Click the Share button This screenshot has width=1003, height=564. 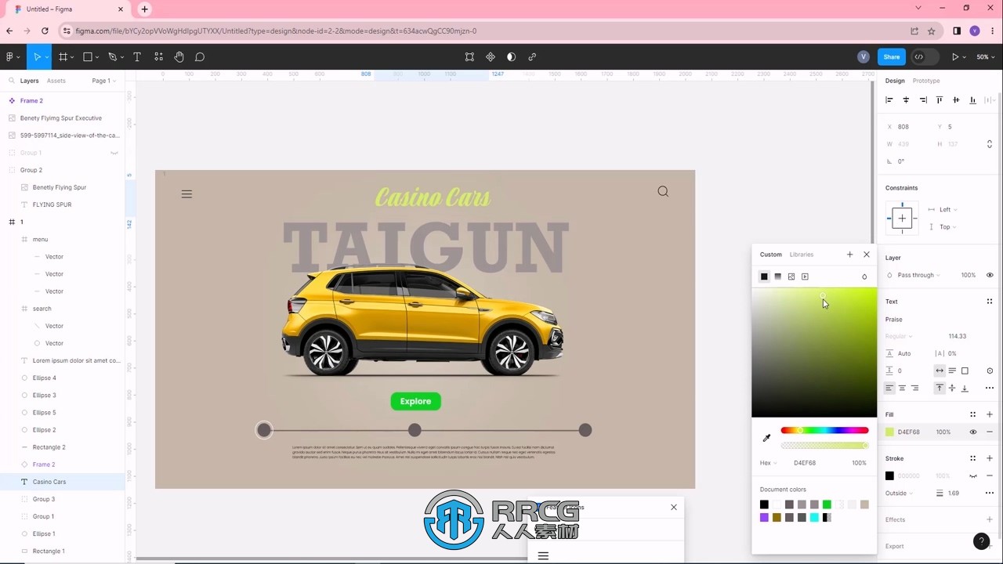[x=892, y=57]
